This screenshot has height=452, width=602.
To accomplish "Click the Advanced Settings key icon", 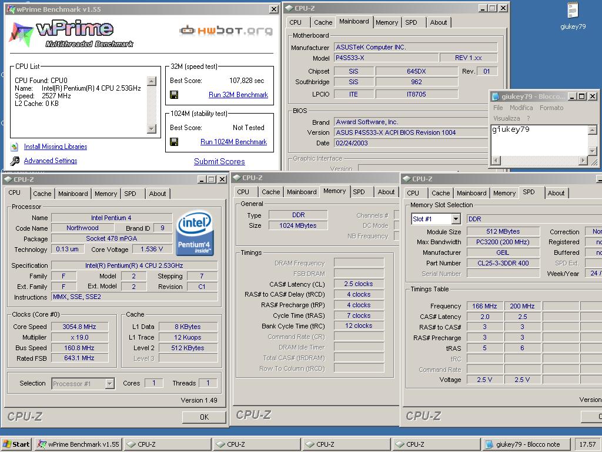I will pos(15,161).
